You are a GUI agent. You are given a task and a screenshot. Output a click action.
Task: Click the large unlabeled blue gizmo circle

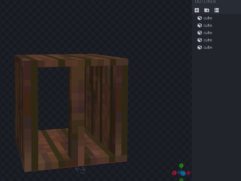183,173
